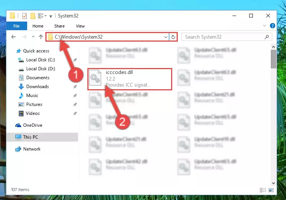The height and width of the screenshot is (200, 286).
Task: Go up one folder level
Action: coord(41,37)
